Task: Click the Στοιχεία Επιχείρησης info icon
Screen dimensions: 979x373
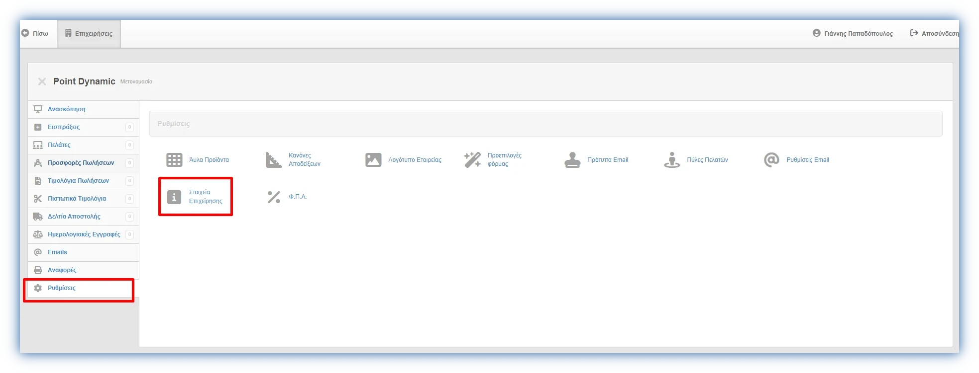Action: point(174,197)
